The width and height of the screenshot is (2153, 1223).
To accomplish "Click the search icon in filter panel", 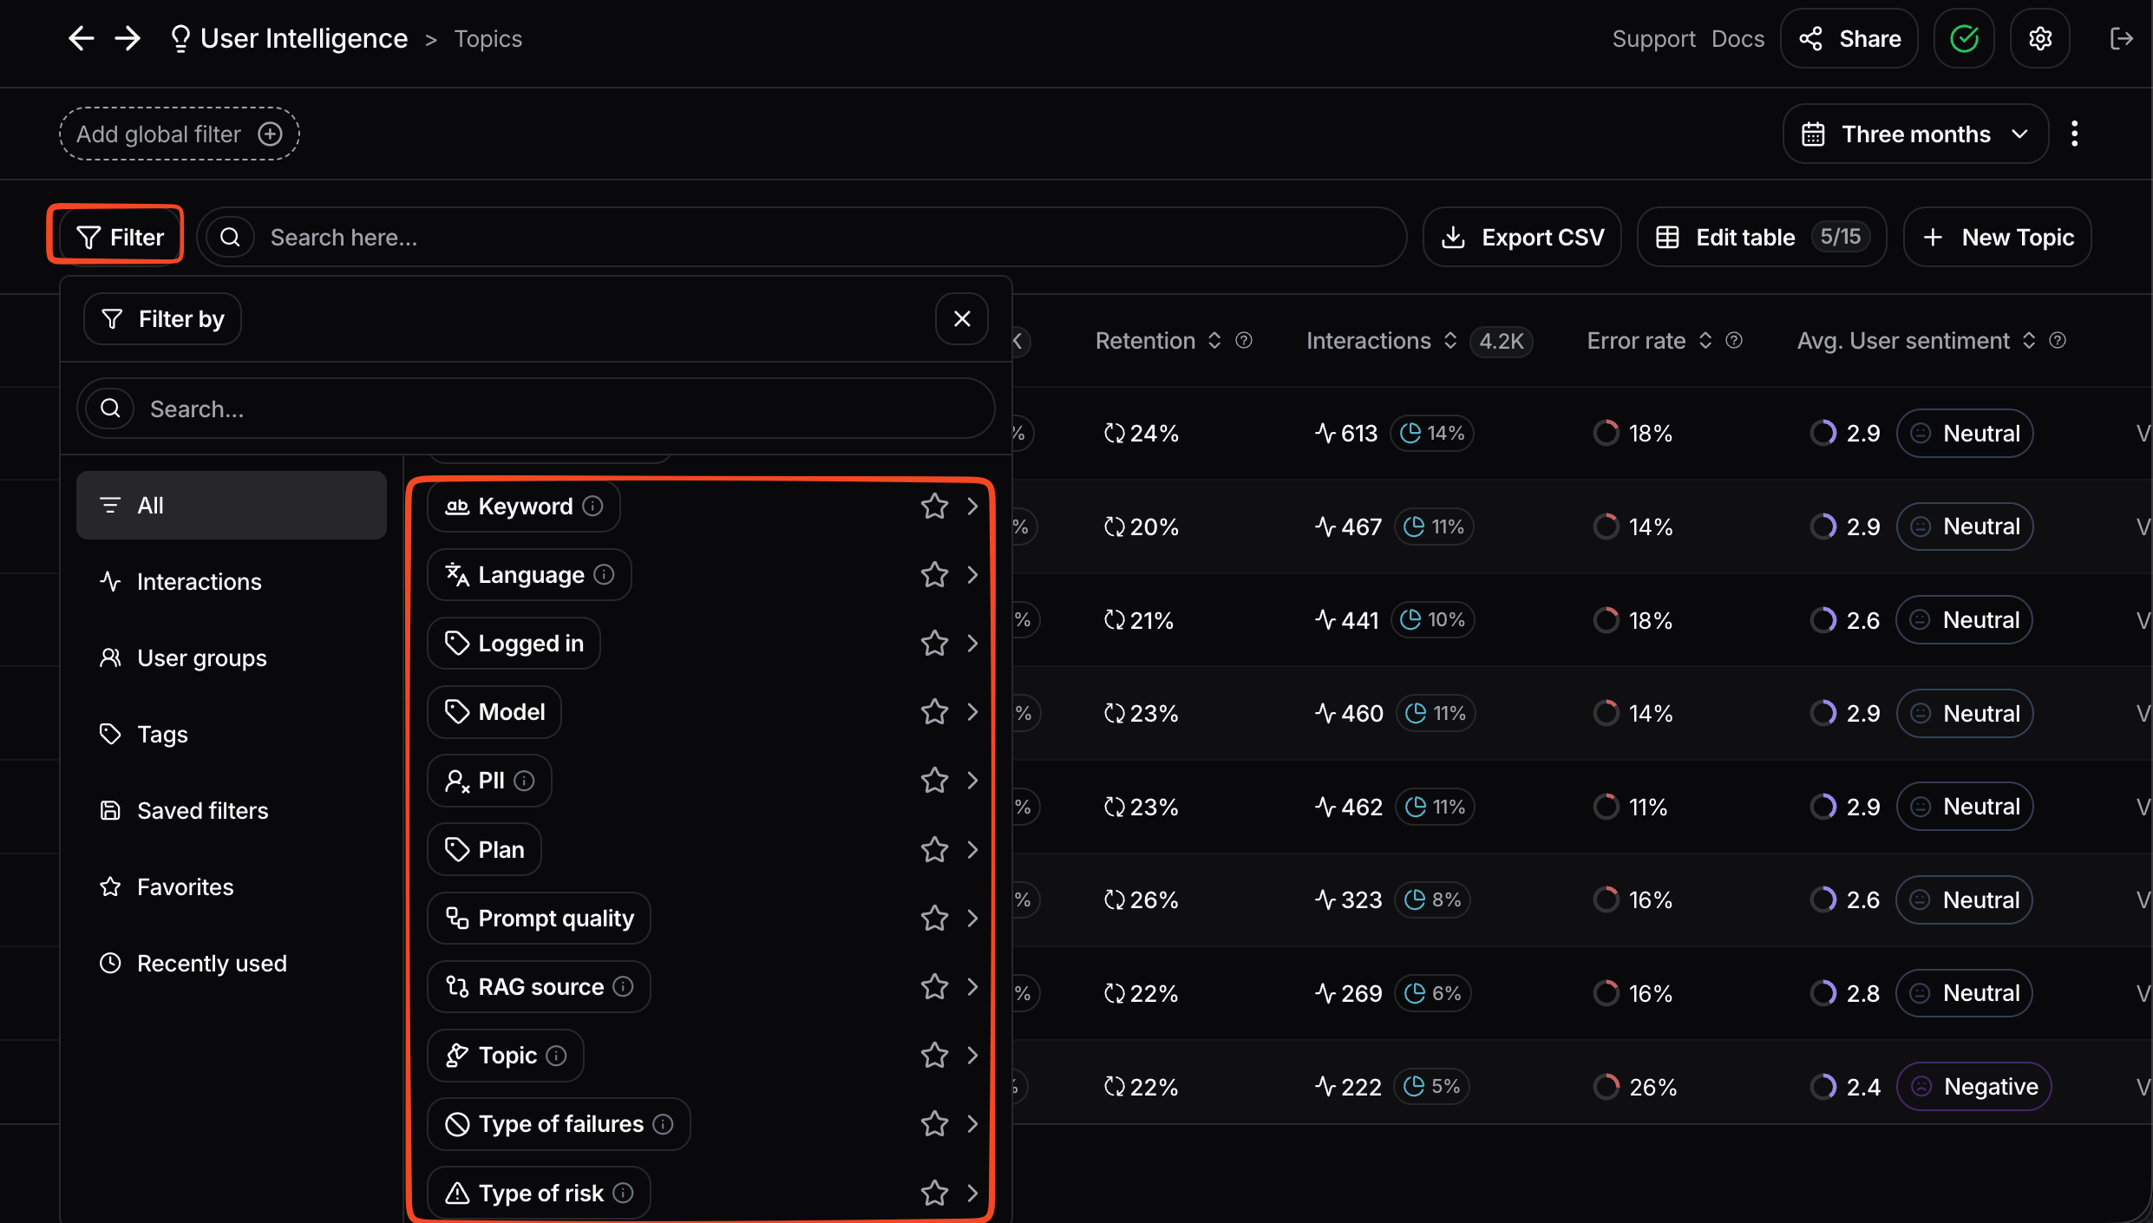I will [110, 408].
